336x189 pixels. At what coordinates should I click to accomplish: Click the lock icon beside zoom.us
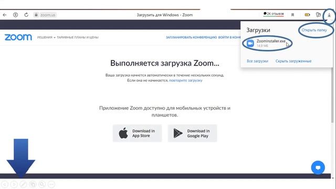(36, 15)
